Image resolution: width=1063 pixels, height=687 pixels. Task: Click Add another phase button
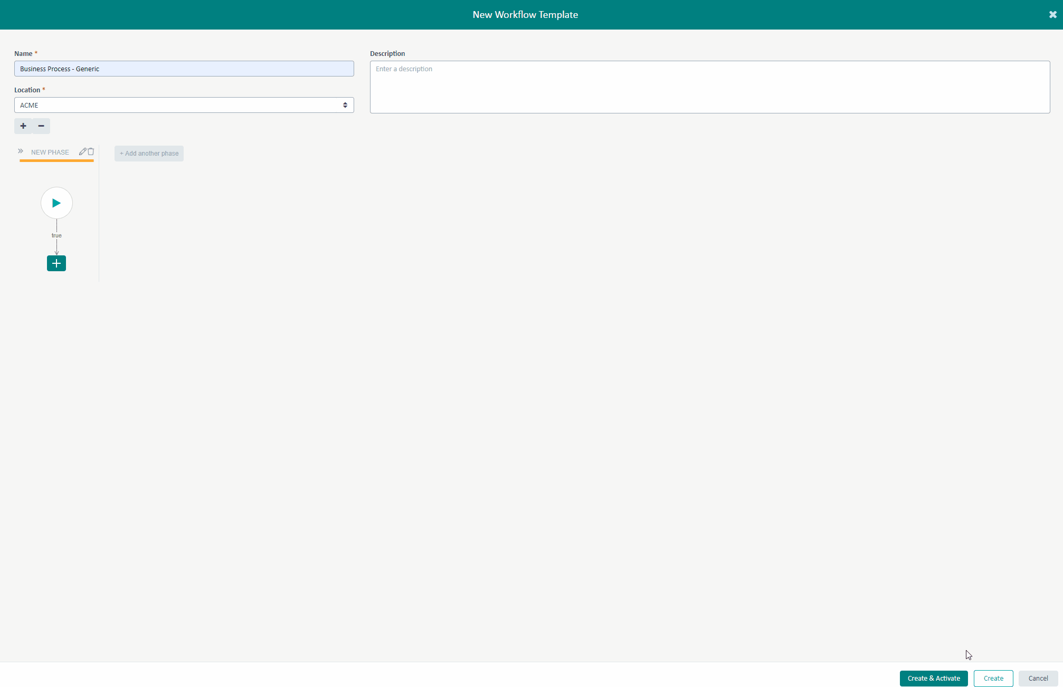pos(149,154)
